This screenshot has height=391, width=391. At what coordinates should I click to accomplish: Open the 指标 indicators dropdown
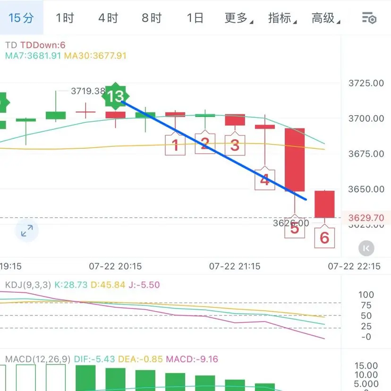pyautogui.click(x=282, y=18)
